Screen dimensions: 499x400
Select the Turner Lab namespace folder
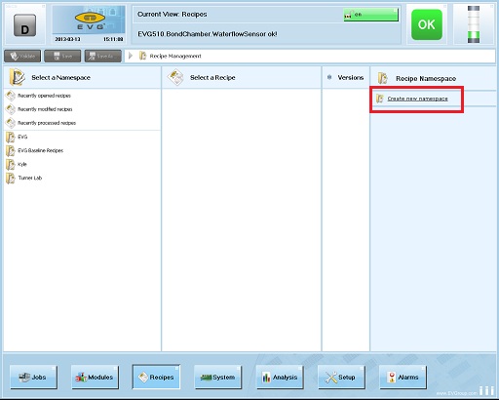tap(24, 178)
